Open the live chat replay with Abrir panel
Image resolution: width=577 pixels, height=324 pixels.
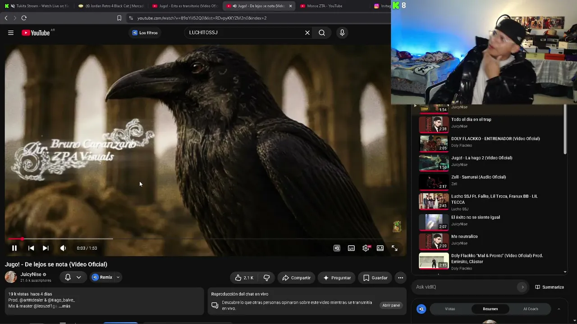pyautogui.click(x=391, y=305)
